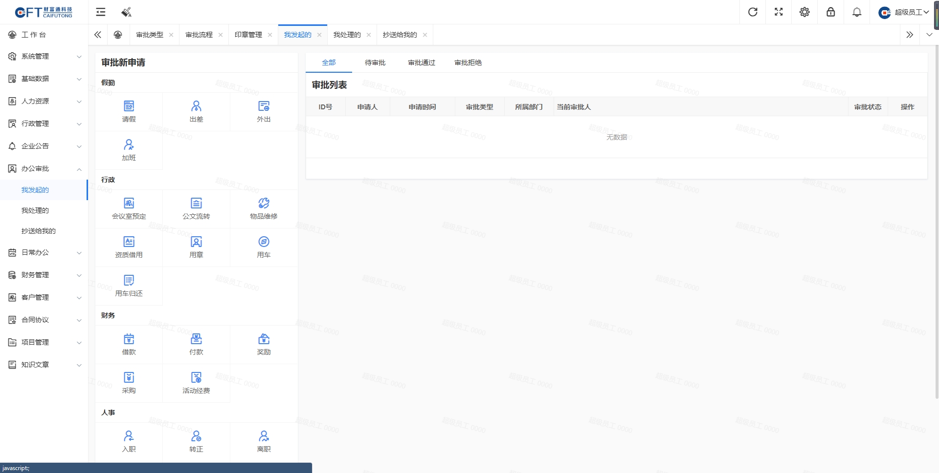
Task: Open the 用车归还 vehicle return form
Action: click(129, 286)
